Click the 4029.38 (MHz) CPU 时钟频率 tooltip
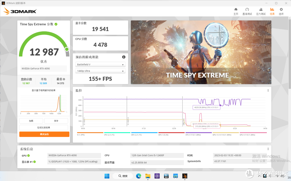 206,108
